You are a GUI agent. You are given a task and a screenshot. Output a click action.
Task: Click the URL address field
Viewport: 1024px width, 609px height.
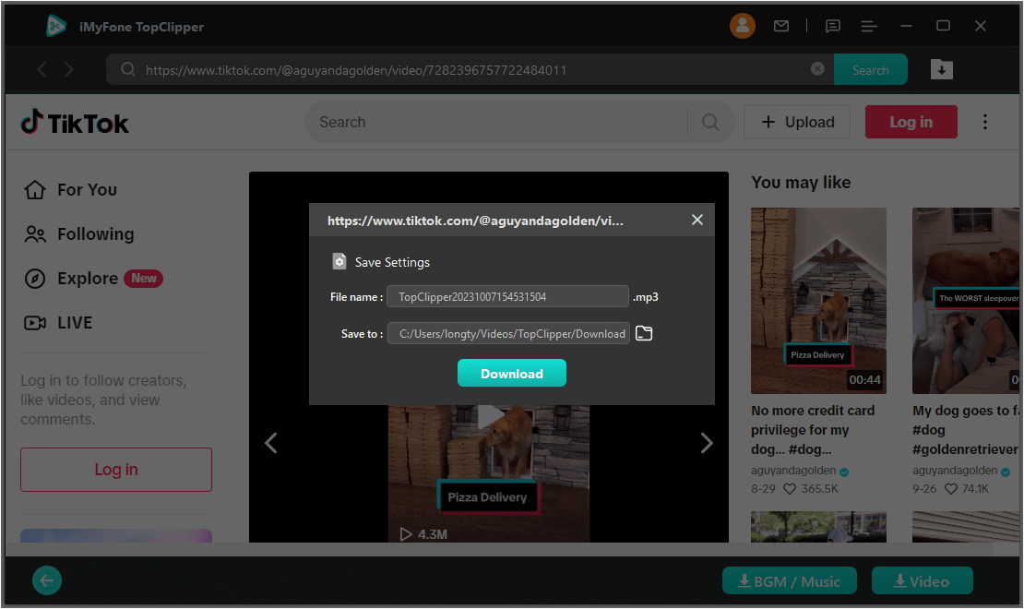(x=470, y=69)
